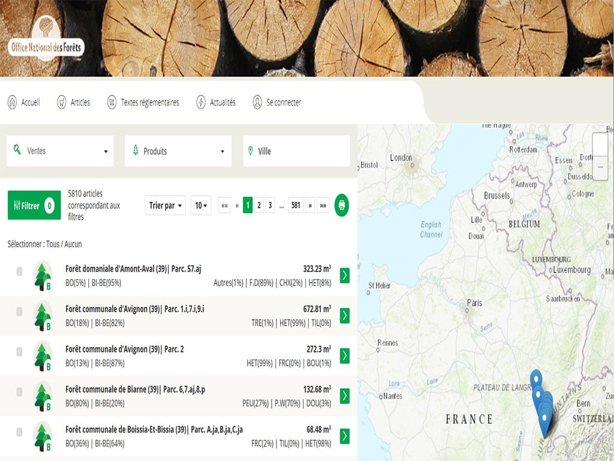614x461 pixels.
Task: Go to next page of results
Action: point(310,205)
